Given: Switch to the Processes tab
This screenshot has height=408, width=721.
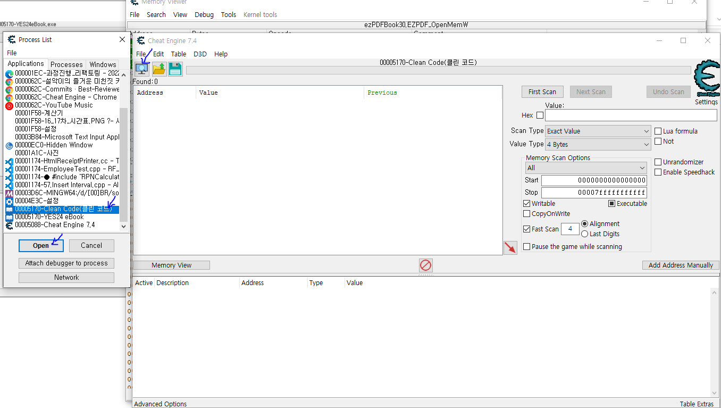Looking at the screenshot, I should [x=66, y=64].
